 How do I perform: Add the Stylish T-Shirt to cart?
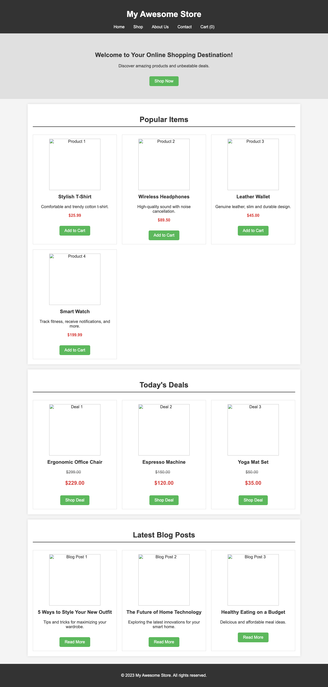tap(75, 230)
